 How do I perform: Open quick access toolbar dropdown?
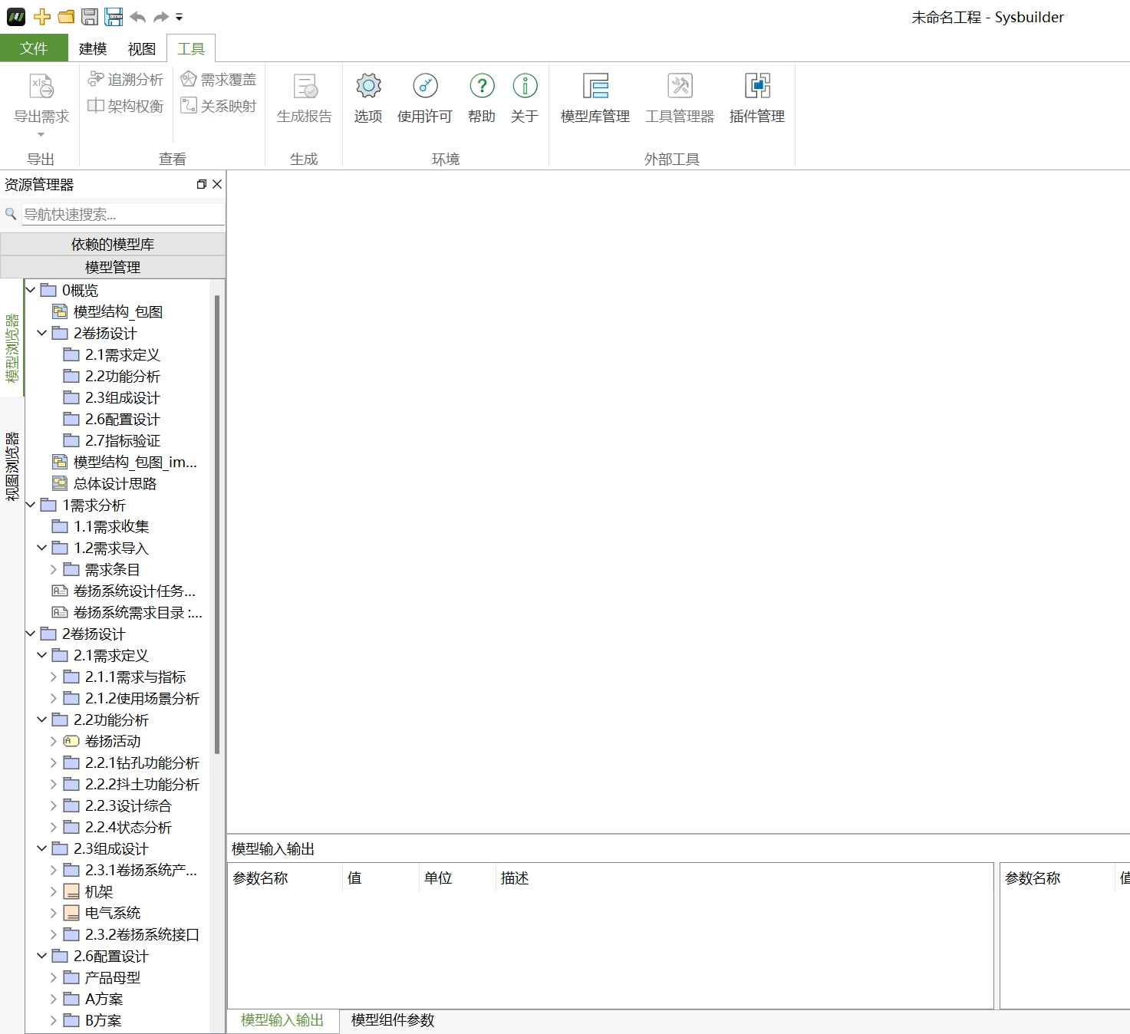179,17
